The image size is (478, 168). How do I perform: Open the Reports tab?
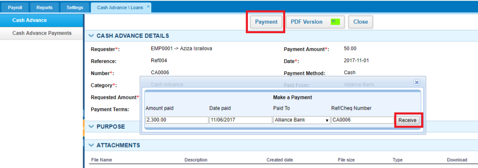tap(44, 7)
